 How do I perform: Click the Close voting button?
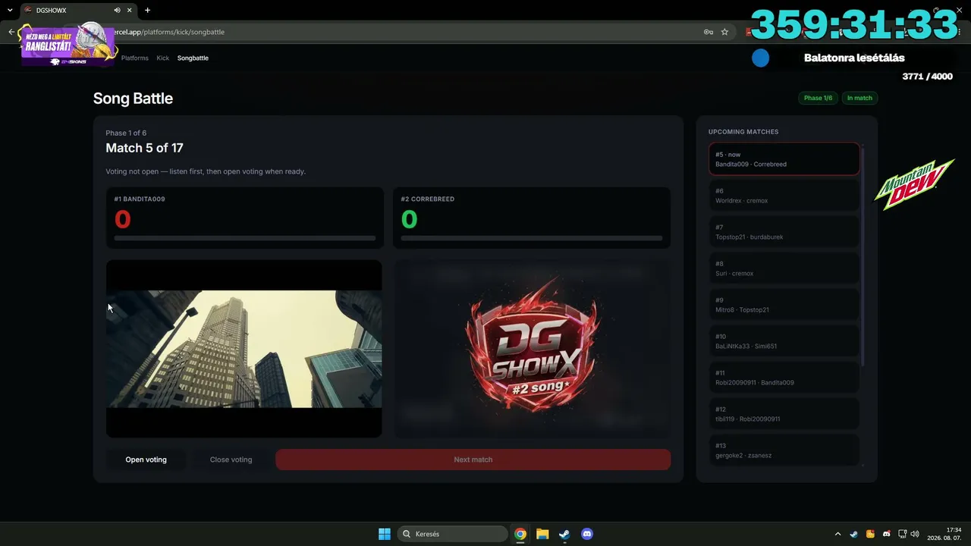pos(231,460)
